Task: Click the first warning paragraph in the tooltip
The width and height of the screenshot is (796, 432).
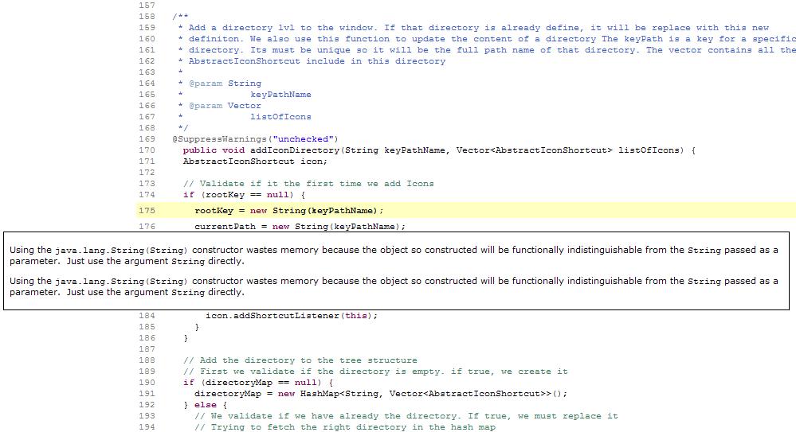Action: point(394,255)
